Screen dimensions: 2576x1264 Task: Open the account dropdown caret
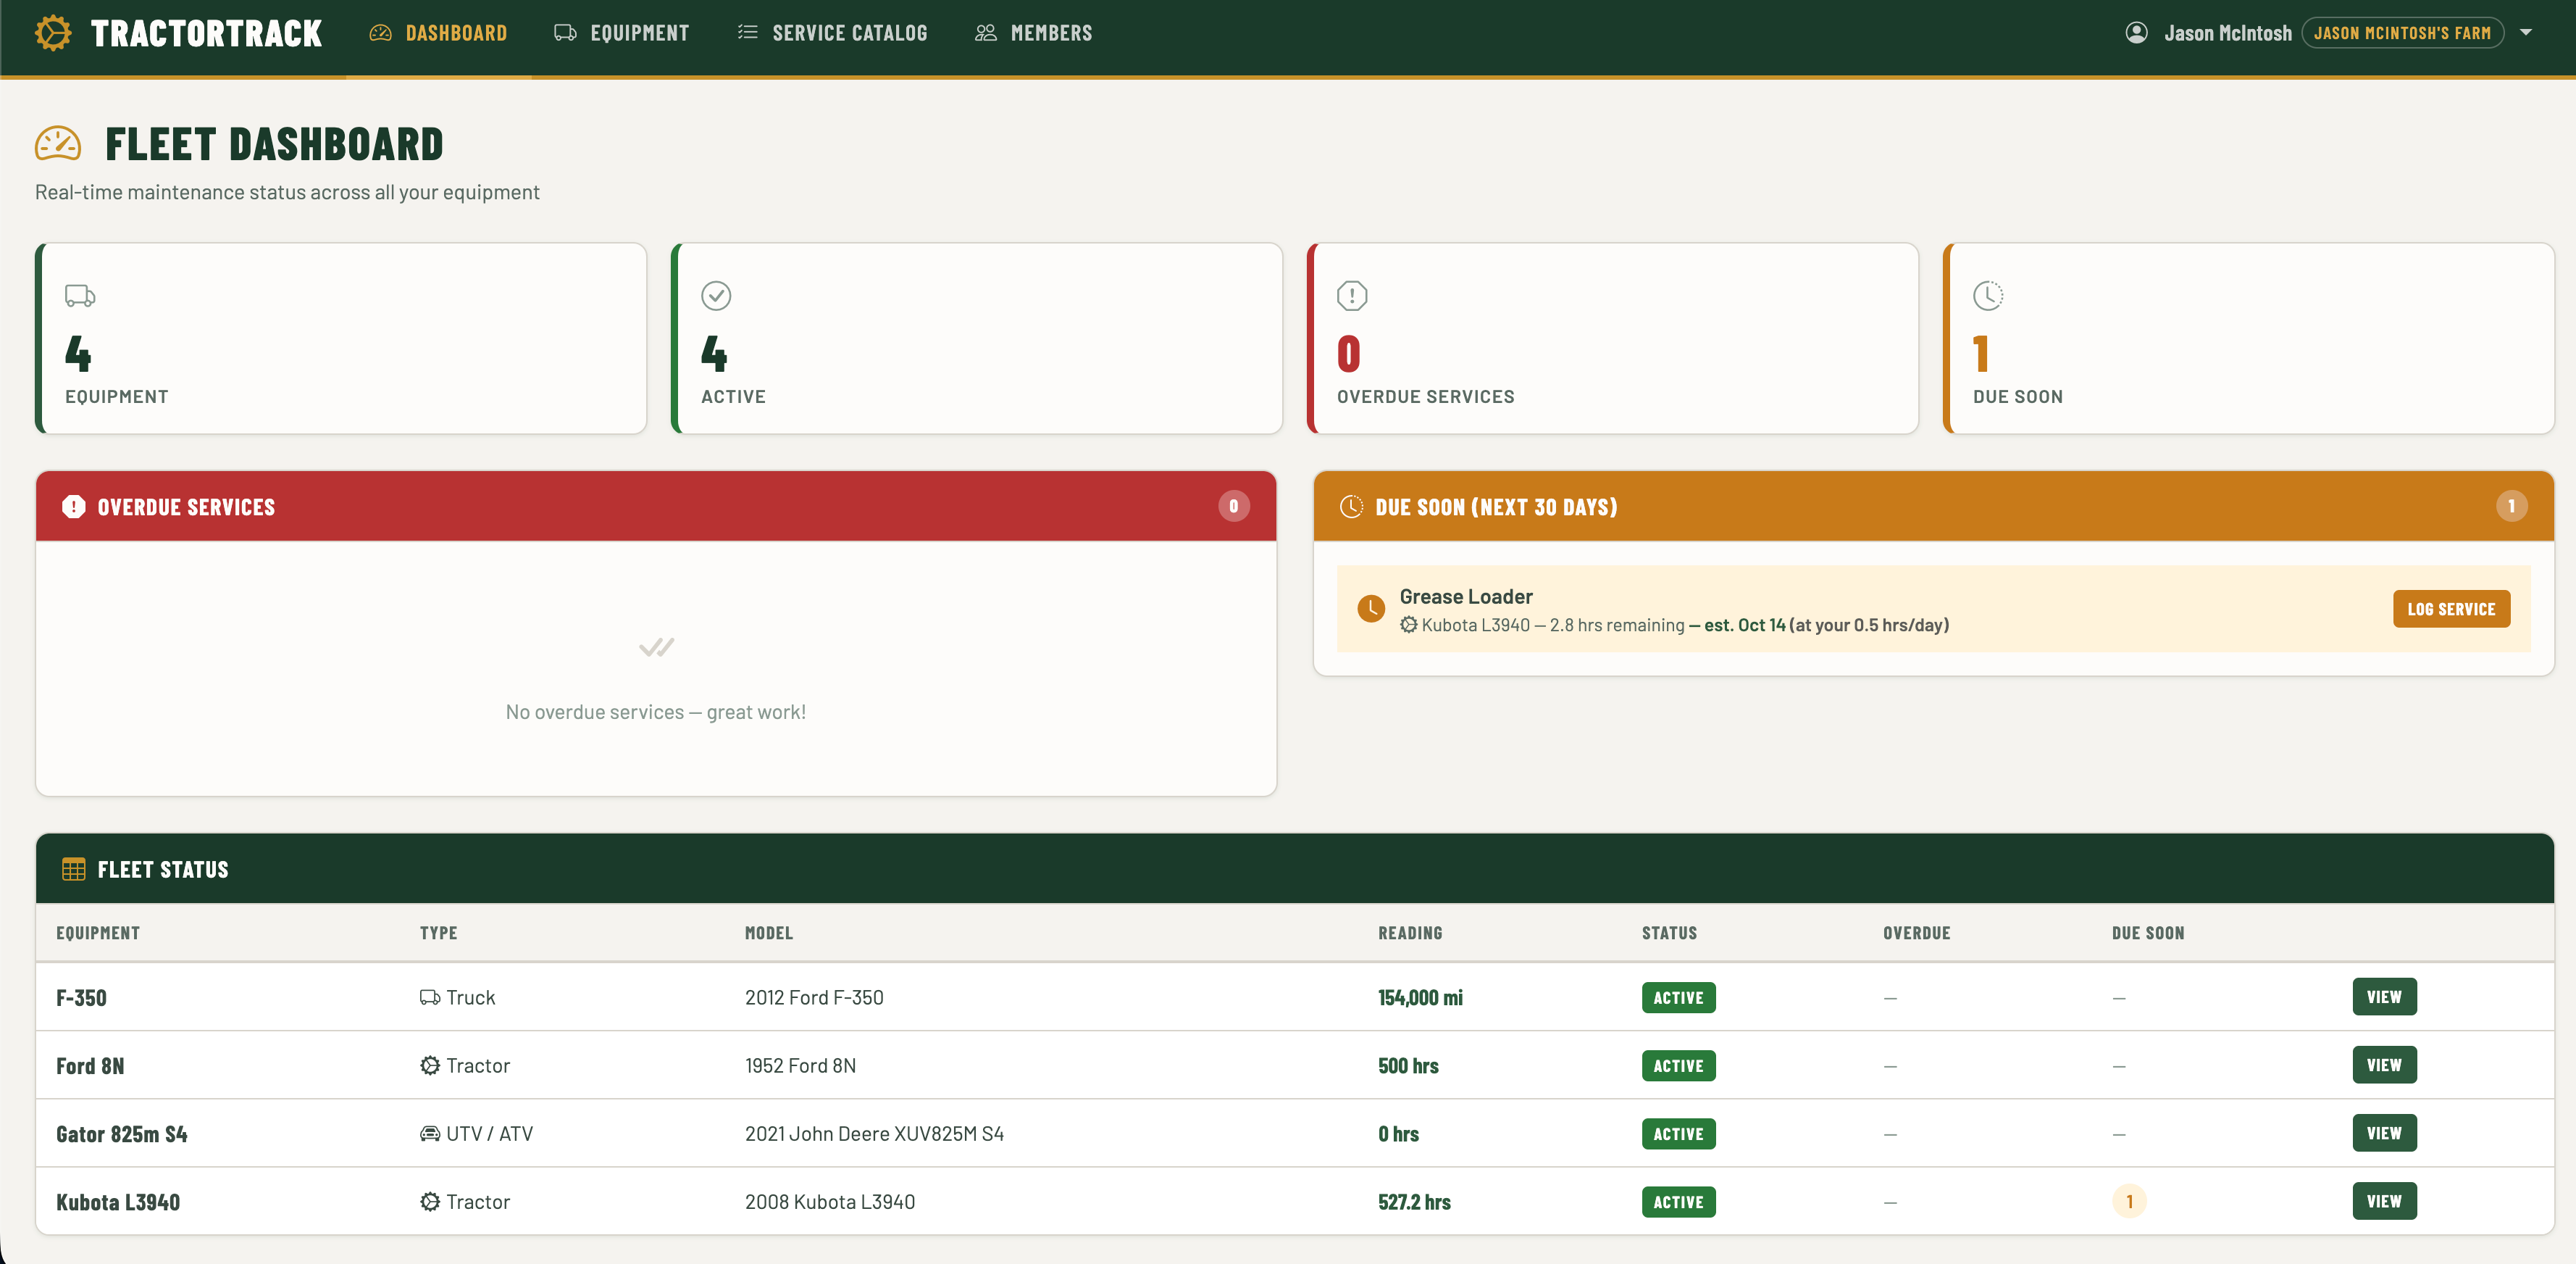point(2527,33)
